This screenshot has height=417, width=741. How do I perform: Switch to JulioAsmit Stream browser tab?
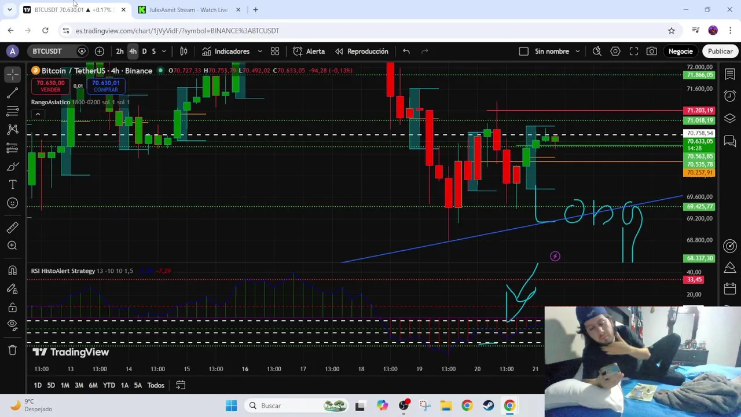pos(188,10)
